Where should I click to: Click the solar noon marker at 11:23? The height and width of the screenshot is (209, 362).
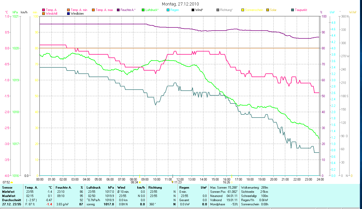[x=172, y=182]
